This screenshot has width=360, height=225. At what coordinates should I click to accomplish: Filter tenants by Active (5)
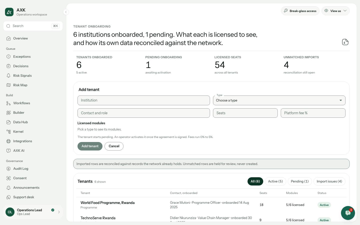click(275, 181)
